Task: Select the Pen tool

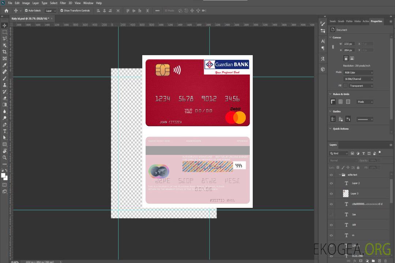Action: pos(4,125)
